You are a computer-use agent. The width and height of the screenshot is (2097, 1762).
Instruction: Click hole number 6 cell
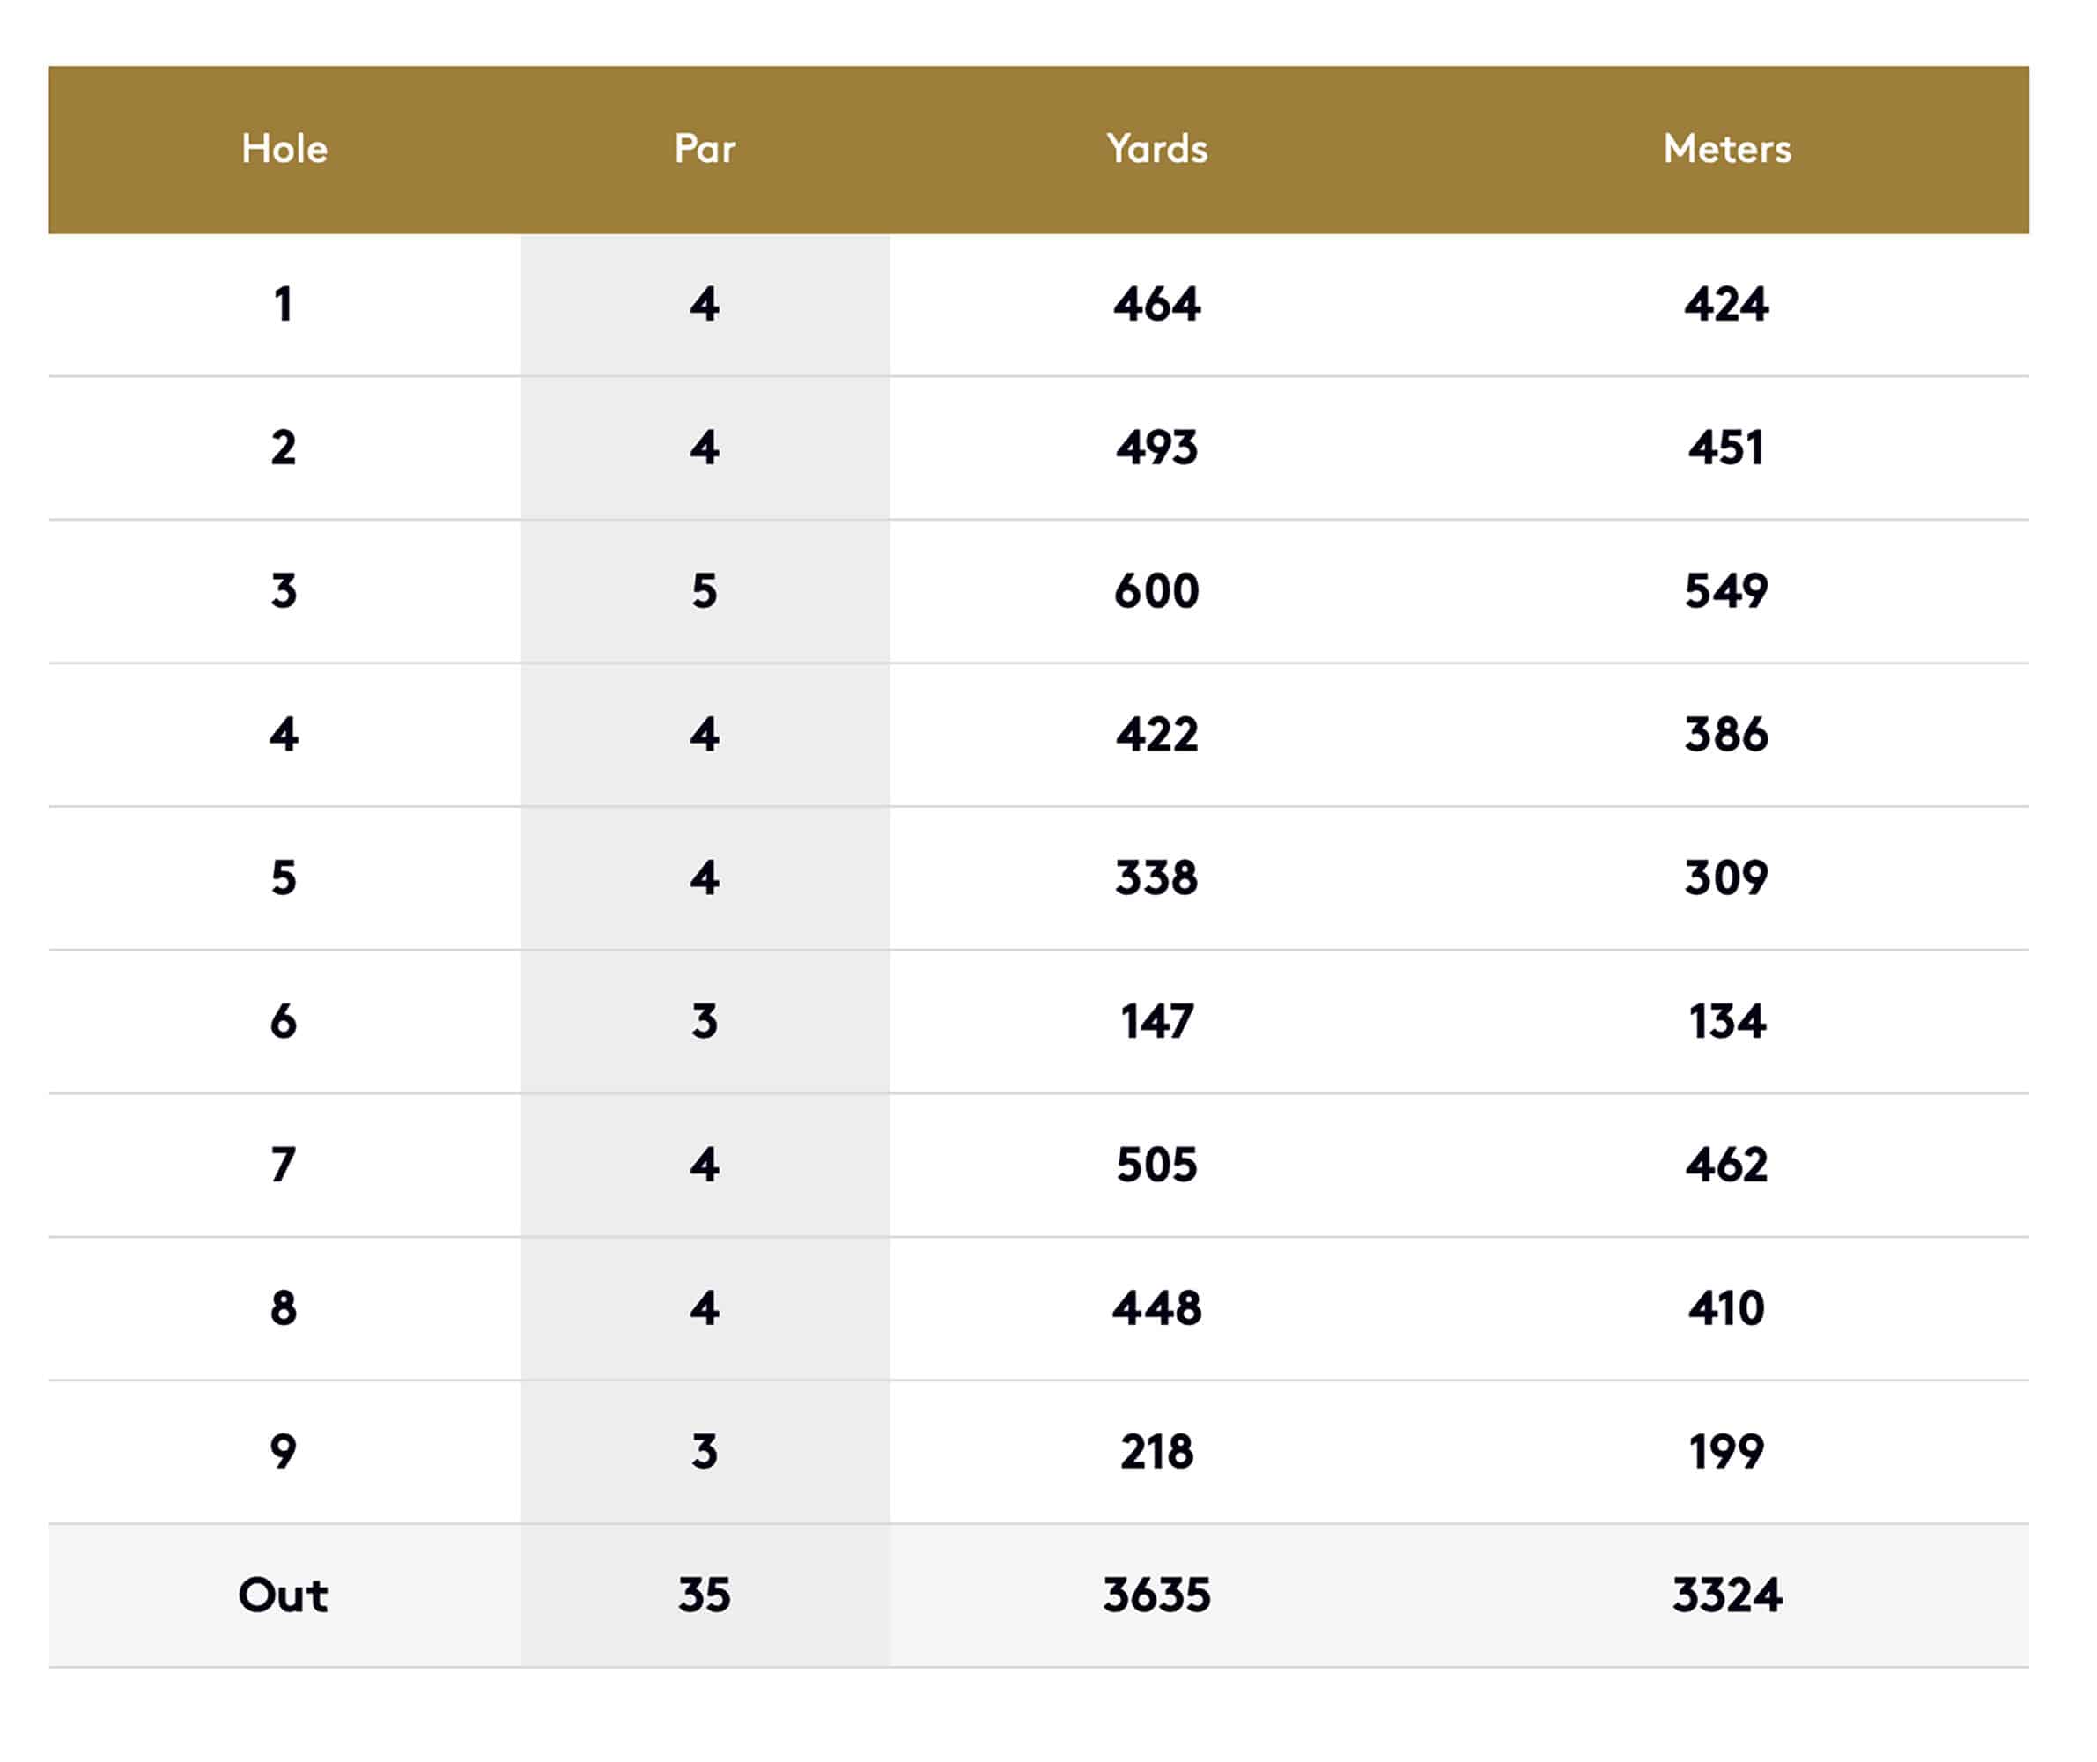pyautogui.click(x=284, y=1022)
